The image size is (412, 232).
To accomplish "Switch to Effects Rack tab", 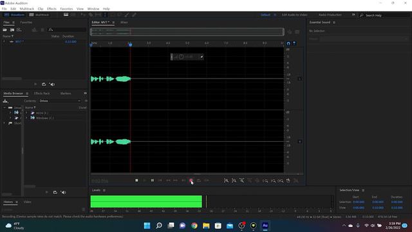I will click(x=42, y=93).
